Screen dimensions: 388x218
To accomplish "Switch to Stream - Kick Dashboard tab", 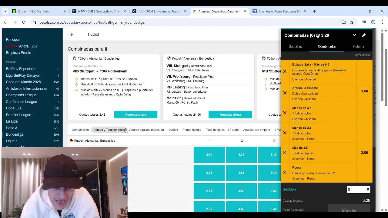I will (35, 11).
